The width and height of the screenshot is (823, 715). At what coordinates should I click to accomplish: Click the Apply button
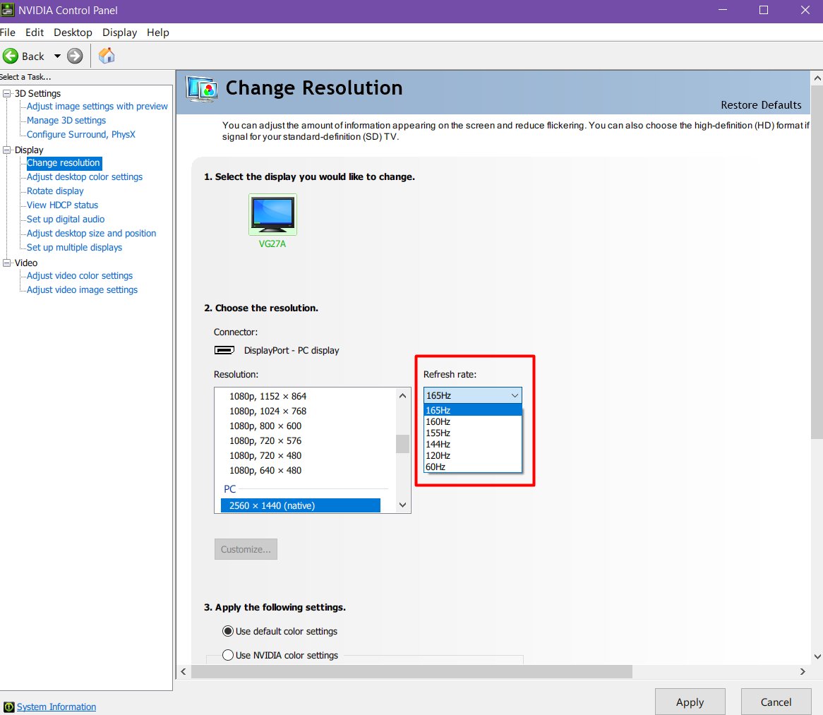pos(690,702)
